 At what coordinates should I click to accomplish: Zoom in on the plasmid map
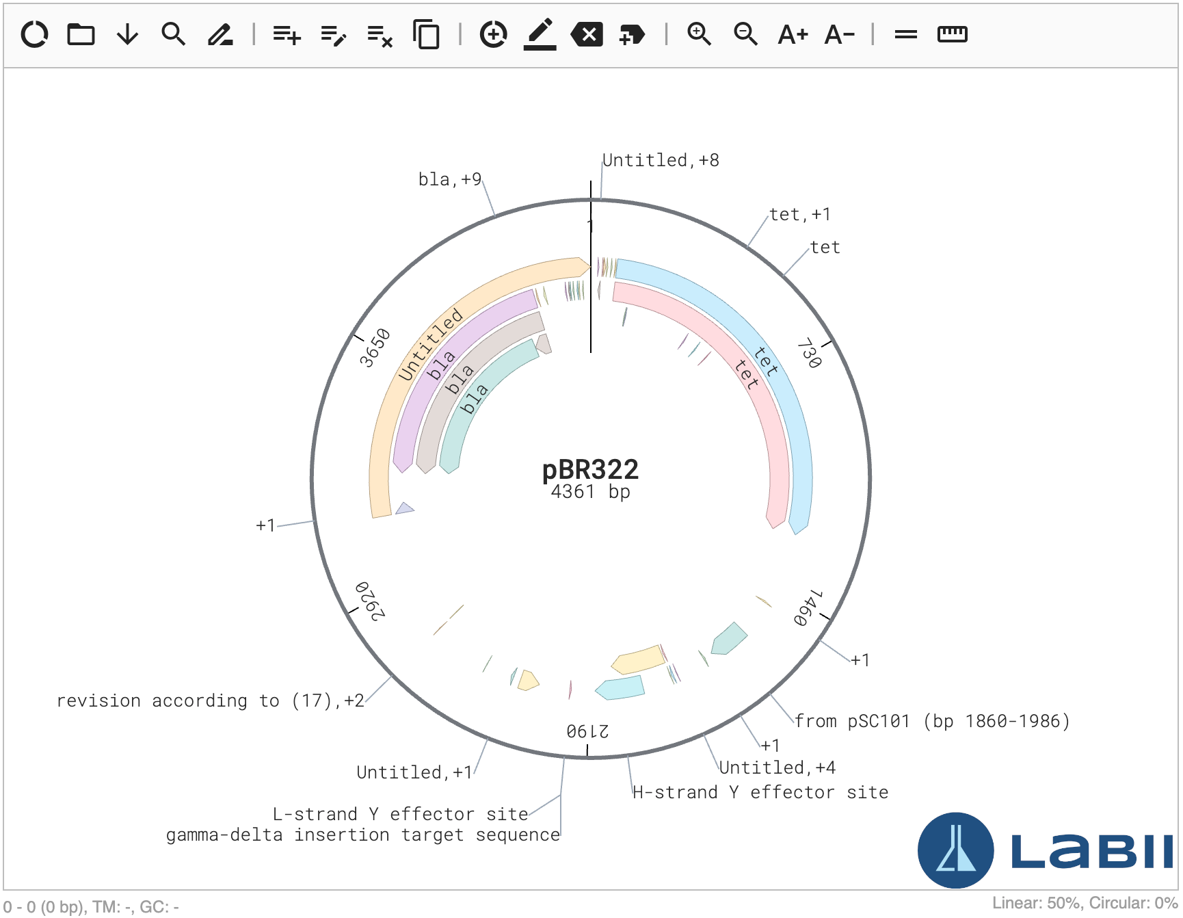(x=699, y=34)
